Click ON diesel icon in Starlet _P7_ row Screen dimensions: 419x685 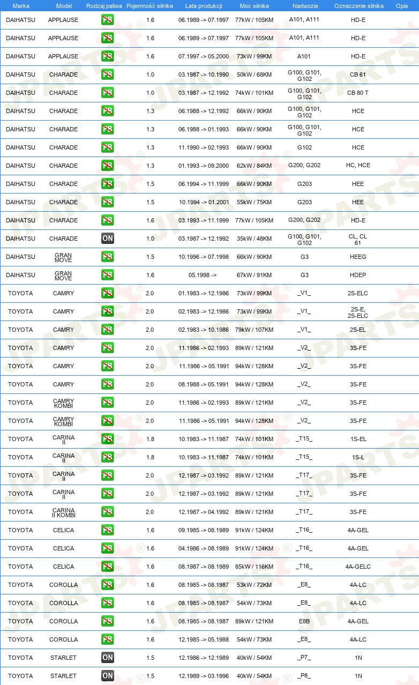coord(107,658)
